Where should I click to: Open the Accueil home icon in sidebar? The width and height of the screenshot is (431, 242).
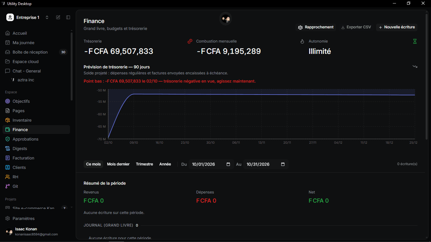tap(8, 33)
